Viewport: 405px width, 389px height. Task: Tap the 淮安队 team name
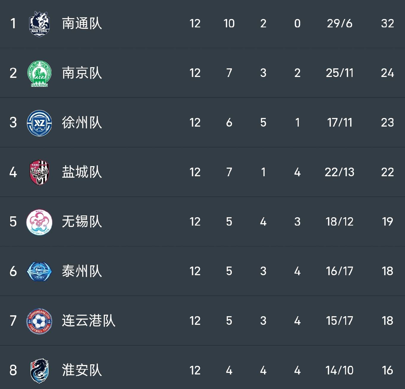tap(82, 370)
